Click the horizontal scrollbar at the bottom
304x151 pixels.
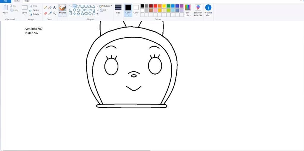pos(77,150)
